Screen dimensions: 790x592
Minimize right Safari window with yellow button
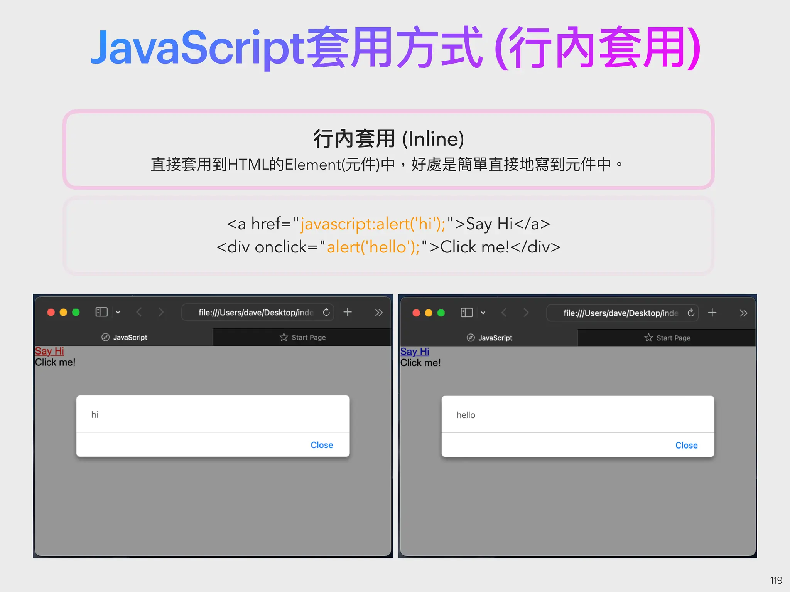click(x=429, y=313)
